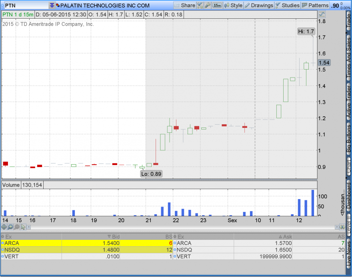Click the PTN symbol input field
Screen dimensions: 352x277
[26, 5]
